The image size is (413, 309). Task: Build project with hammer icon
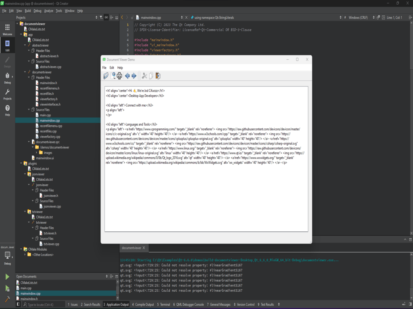click(x=7, y=299)
